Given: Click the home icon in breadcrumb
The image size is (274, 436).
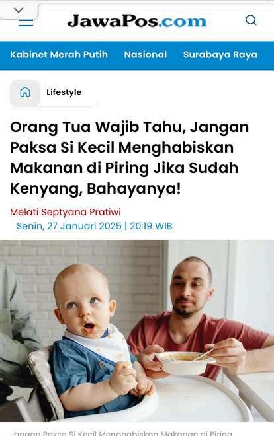Looking at the screenshot, I should [25, 92].
